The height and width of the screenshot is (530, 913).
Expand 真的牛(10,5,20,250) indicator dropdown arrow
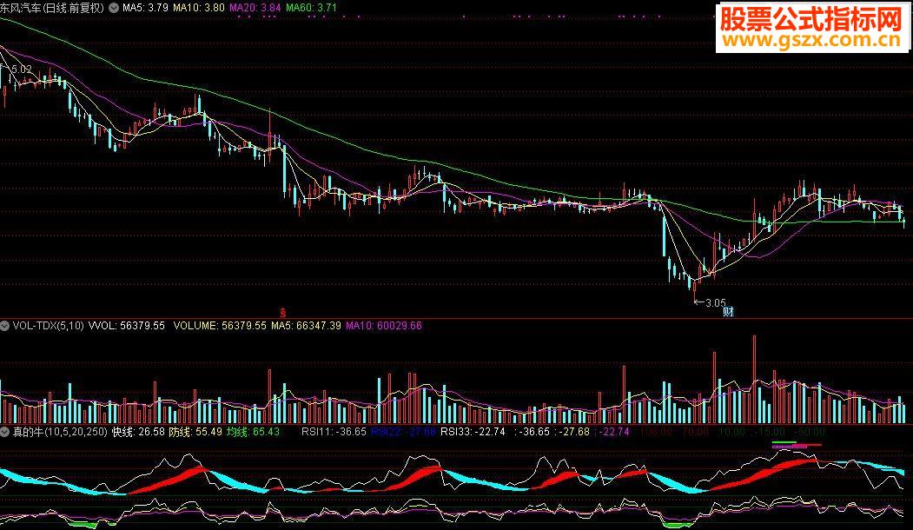coord(4,432)
